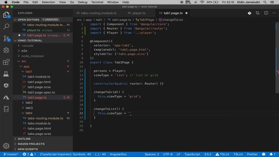The image size is (279, 157).
Task: Open the Selection menu
Action: point(48,2)
